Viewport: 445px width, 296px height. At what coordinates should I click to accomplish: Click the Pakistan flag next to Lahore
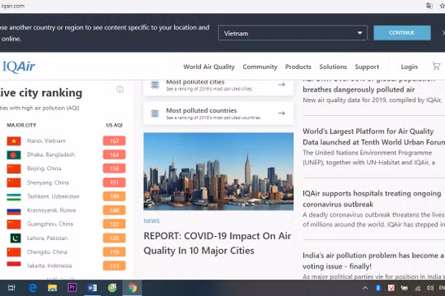[16, 238]
